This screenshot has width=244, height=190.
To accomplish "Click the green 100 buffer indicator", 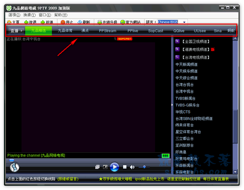I will click(166, 156).
